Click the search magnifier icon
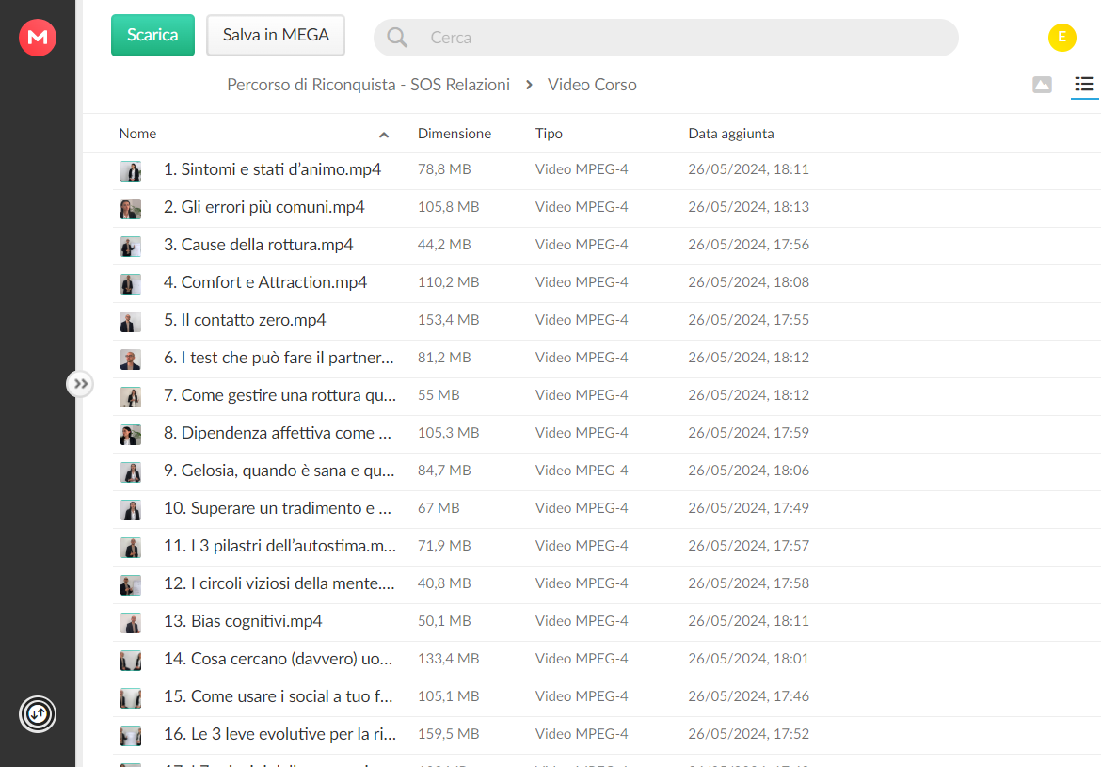Viewport: 1101px width, 767px height. (x=397, y=38)
